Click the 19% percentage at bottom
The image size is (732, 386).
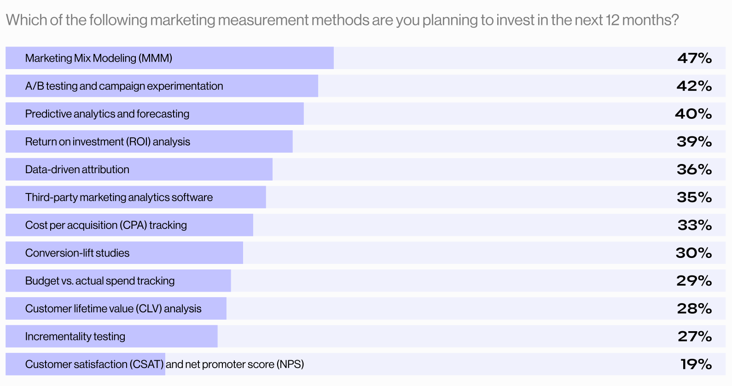click(696, 364)
